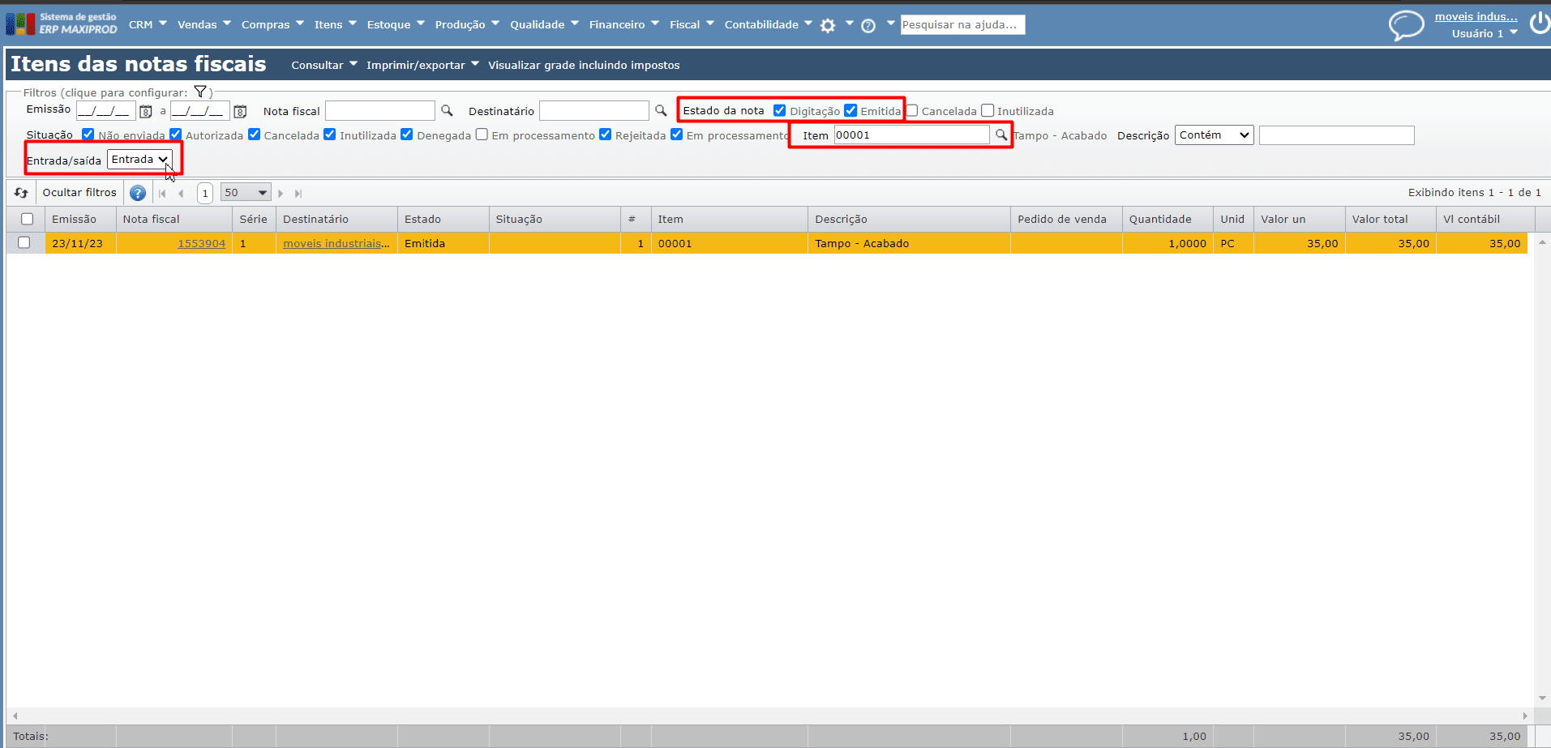Open calendar for Emissão end date
1551x748 pixels.
pyautogui.click(x=240, y=111)
